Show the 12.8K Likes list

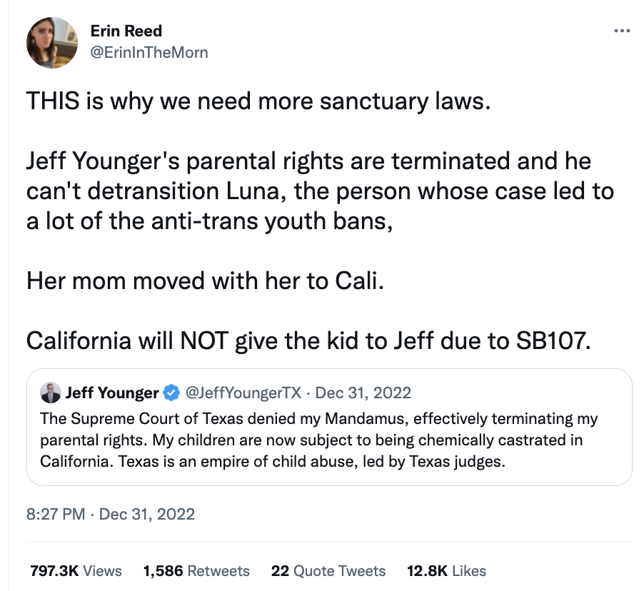(446, 571)
